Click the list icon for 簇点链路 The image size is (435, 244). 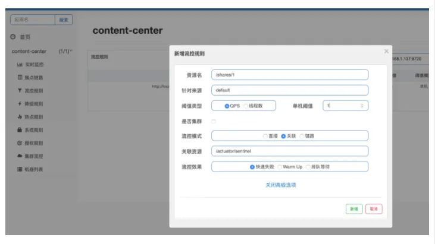coord(20,77)
